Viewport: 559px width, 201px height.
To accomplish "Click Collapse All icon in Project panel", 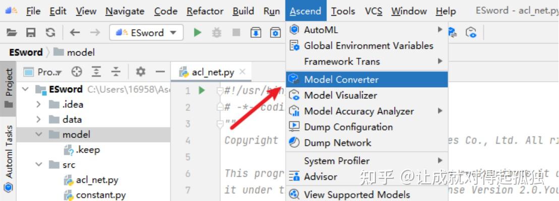I will (x=116, y=72).
